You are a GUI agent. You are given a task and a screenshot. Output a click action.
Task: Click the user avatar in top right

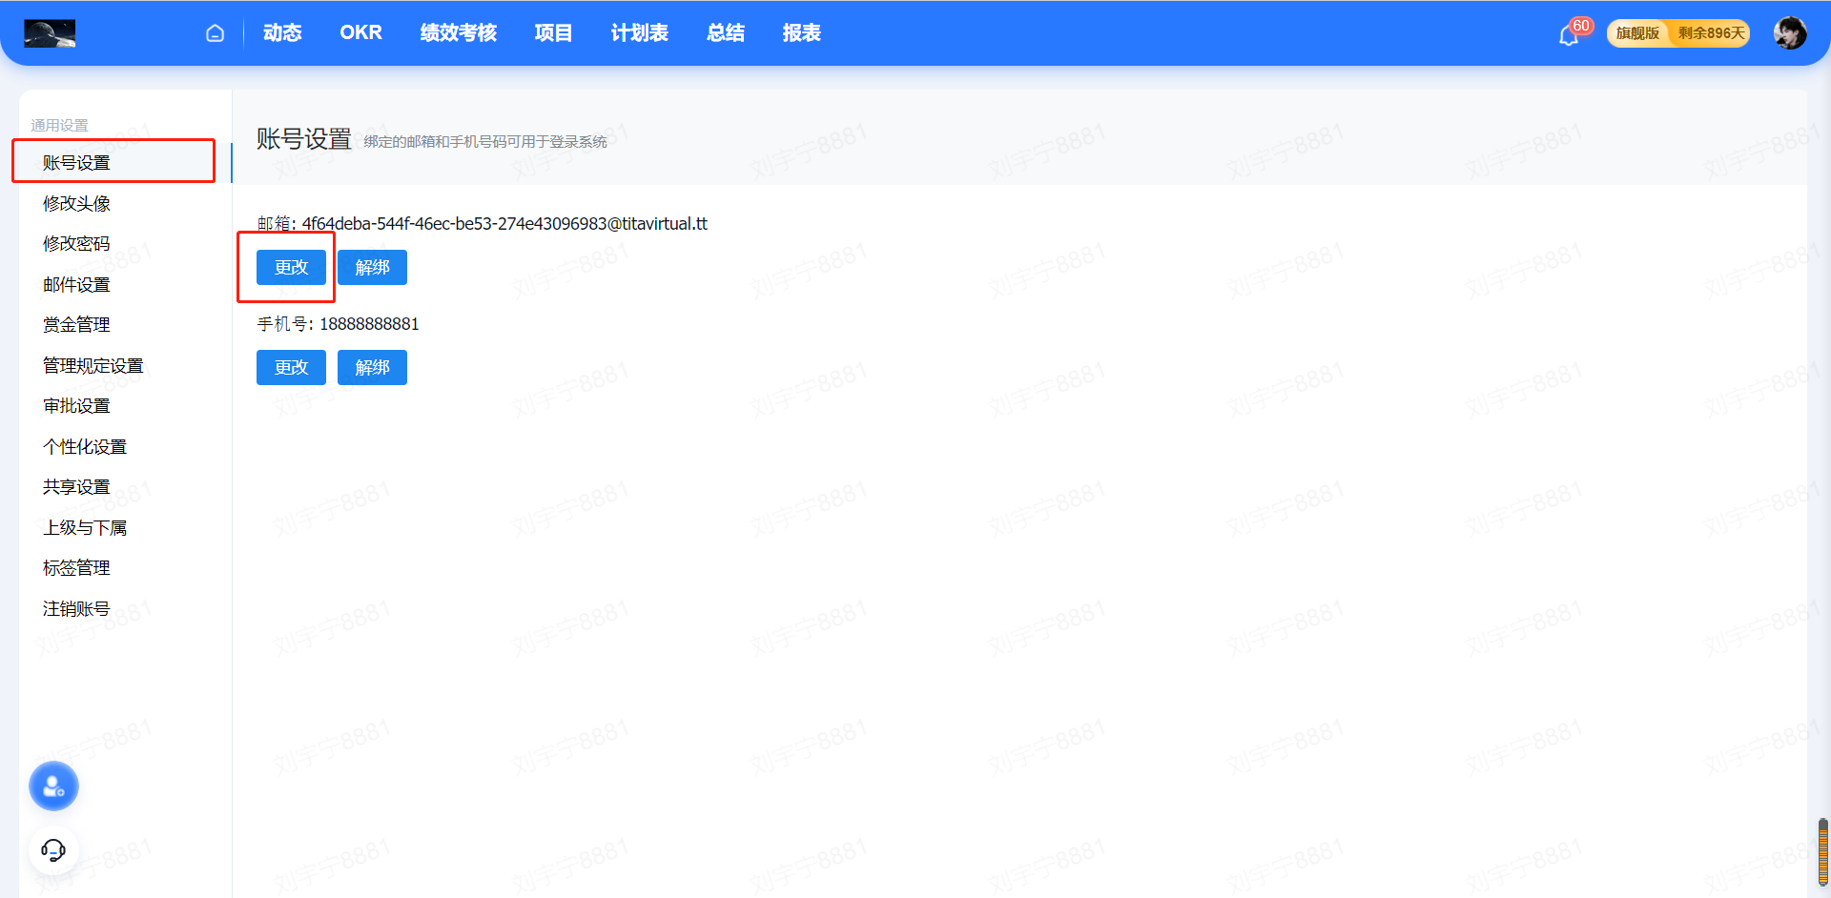point(1789,33)
